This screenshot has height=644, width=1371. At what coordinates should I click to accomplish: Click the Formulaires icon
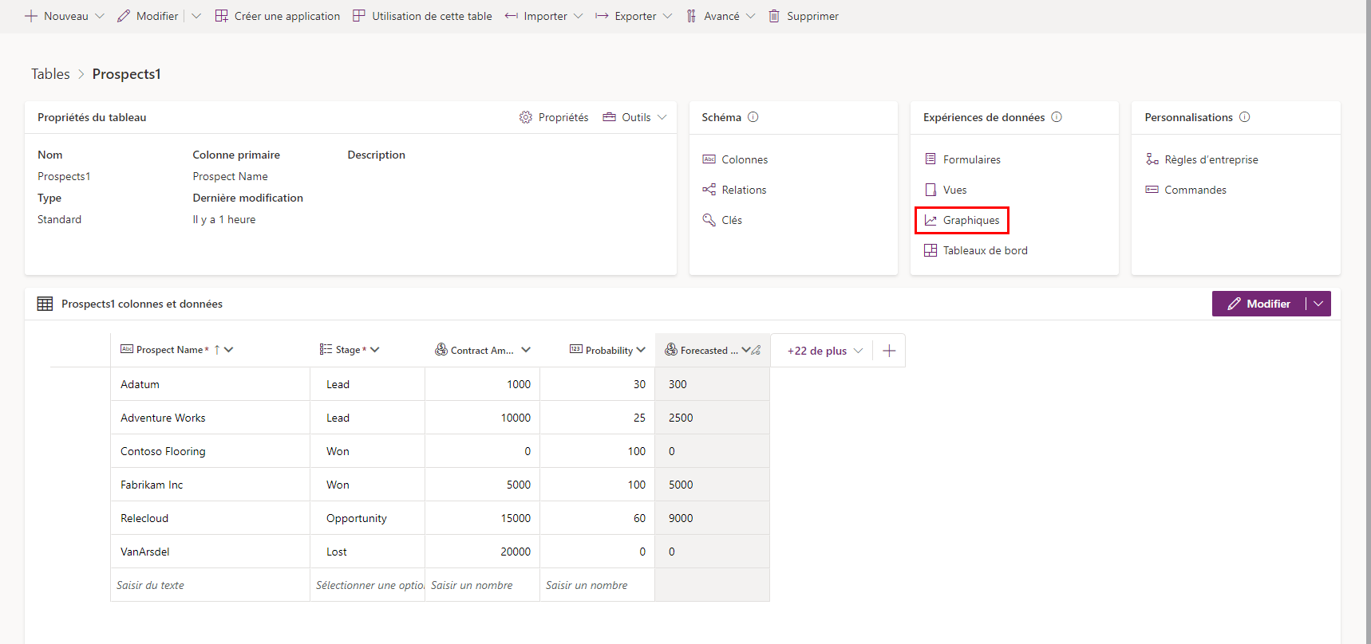(930, 159)
